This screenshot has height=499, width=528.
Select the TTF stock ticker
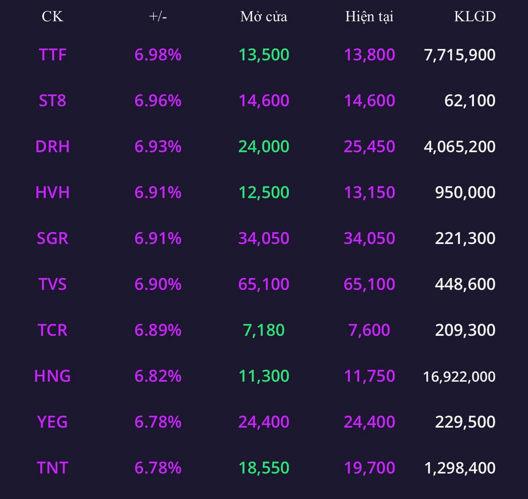(x=52, y=54)
